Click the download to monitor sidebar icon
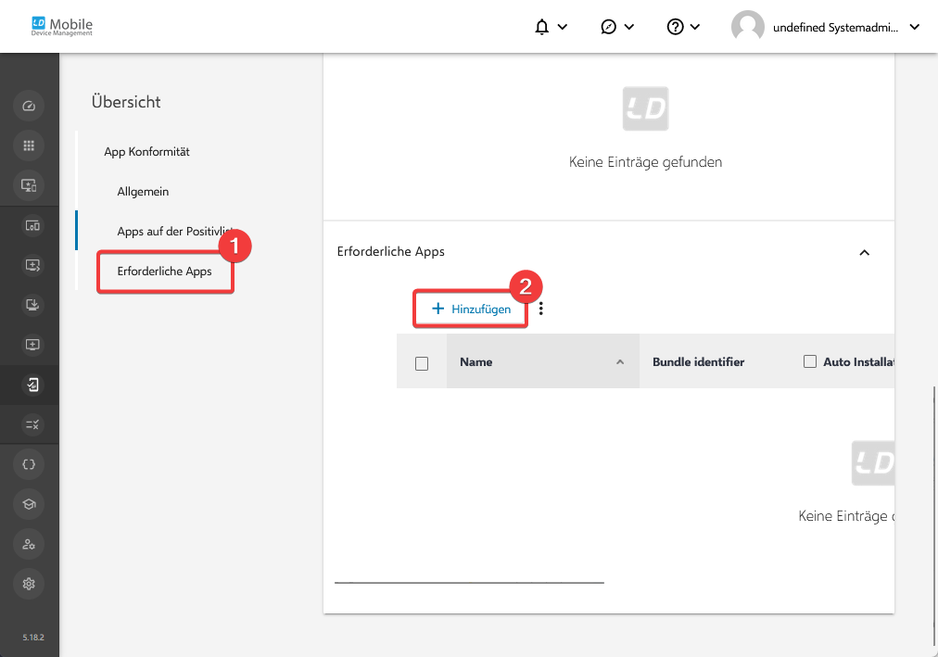The width and height of the screenshot is (938, 657). click(x=32, y=306)
